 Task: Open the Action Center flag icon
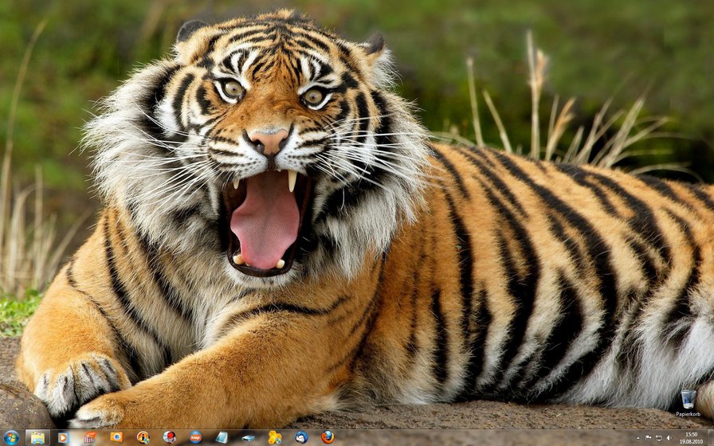pyautogui.click(x=649, y=438)
